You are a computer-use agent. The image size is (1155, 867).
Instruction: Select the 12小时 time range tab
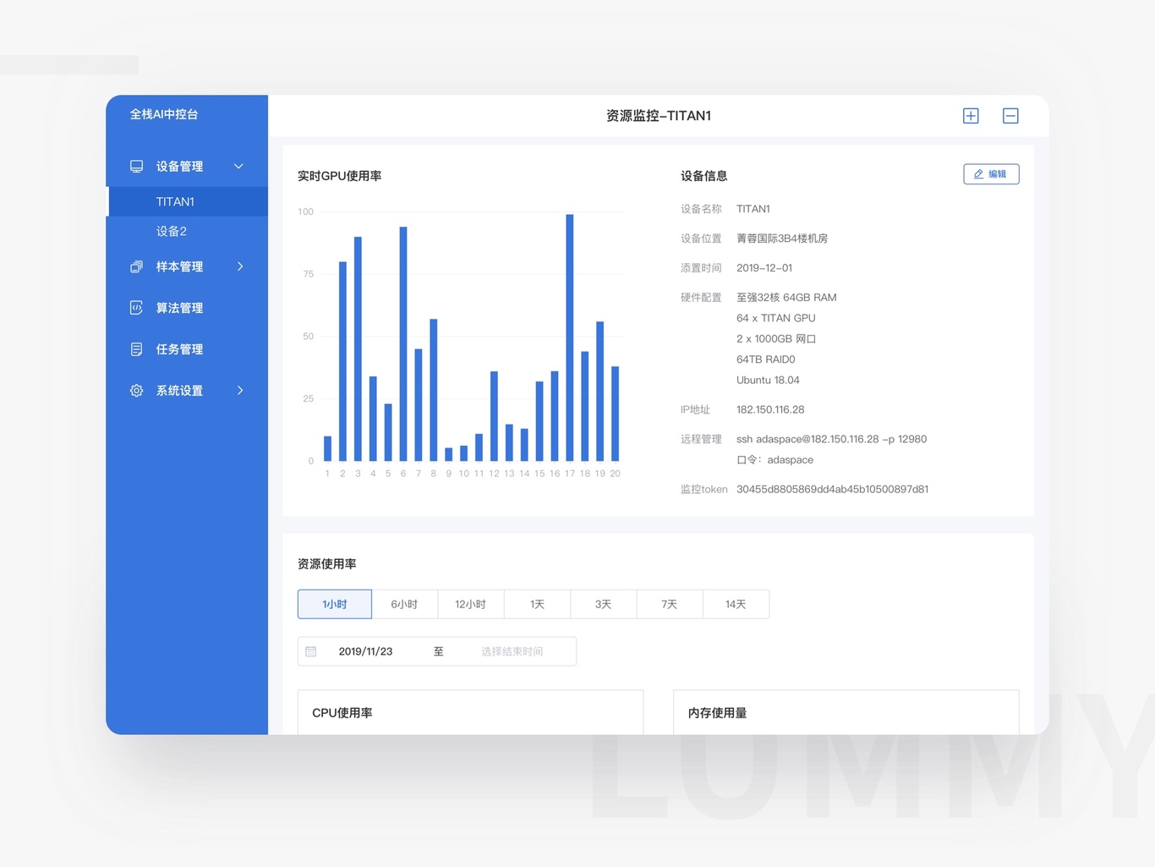coord(470,604)
